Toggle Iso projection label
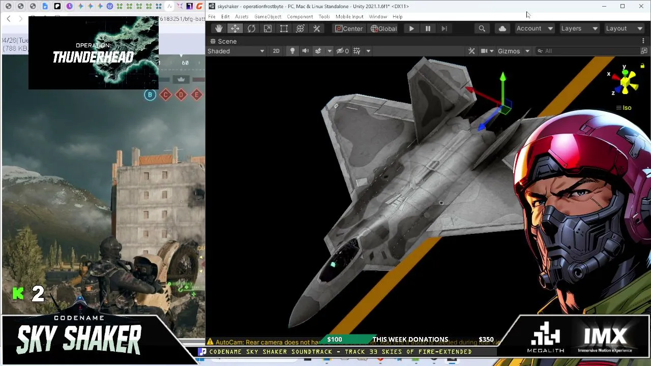 (x=624, y=108)
